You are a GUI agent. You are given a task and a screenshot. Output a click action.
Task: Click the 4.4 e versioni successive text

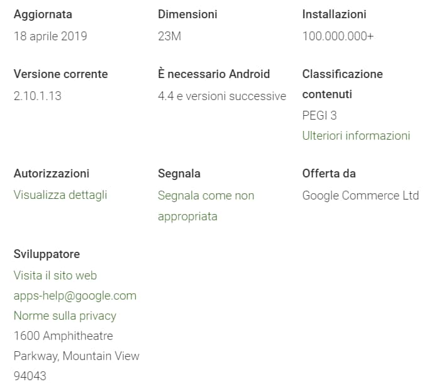pyautogui.click(x=222, y=96)
